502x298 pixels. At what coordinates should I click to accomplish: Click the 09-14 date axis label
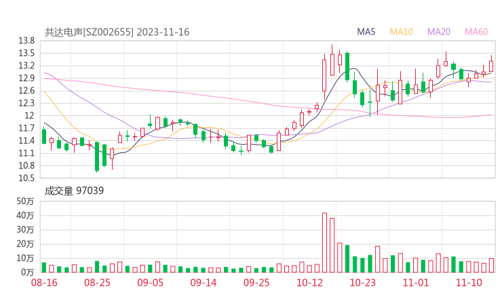pyautogui.click(x=204, y=282)
